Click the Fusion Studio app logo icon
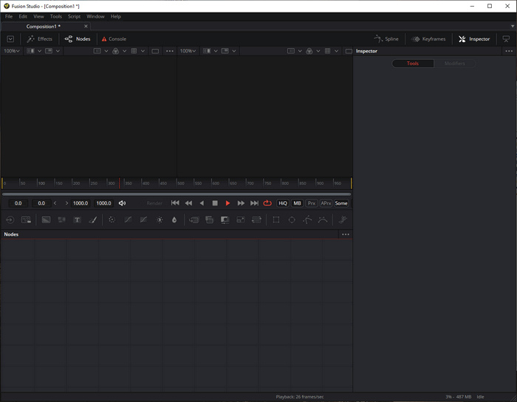Screen dimensions: 517x402 (6, 6)
